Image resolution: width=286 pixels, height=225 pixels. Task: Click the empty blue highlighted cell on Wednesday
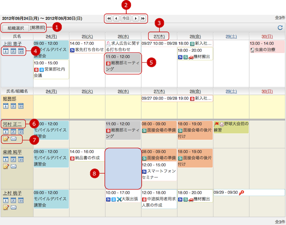pos(123,167)
